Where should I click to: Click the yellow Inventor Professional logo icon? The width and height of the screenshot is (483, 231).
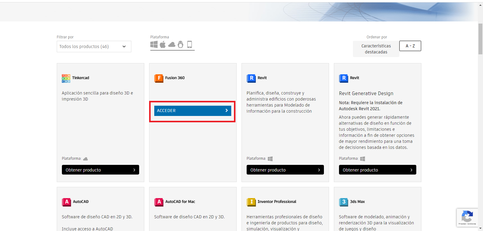coord(251,202)
